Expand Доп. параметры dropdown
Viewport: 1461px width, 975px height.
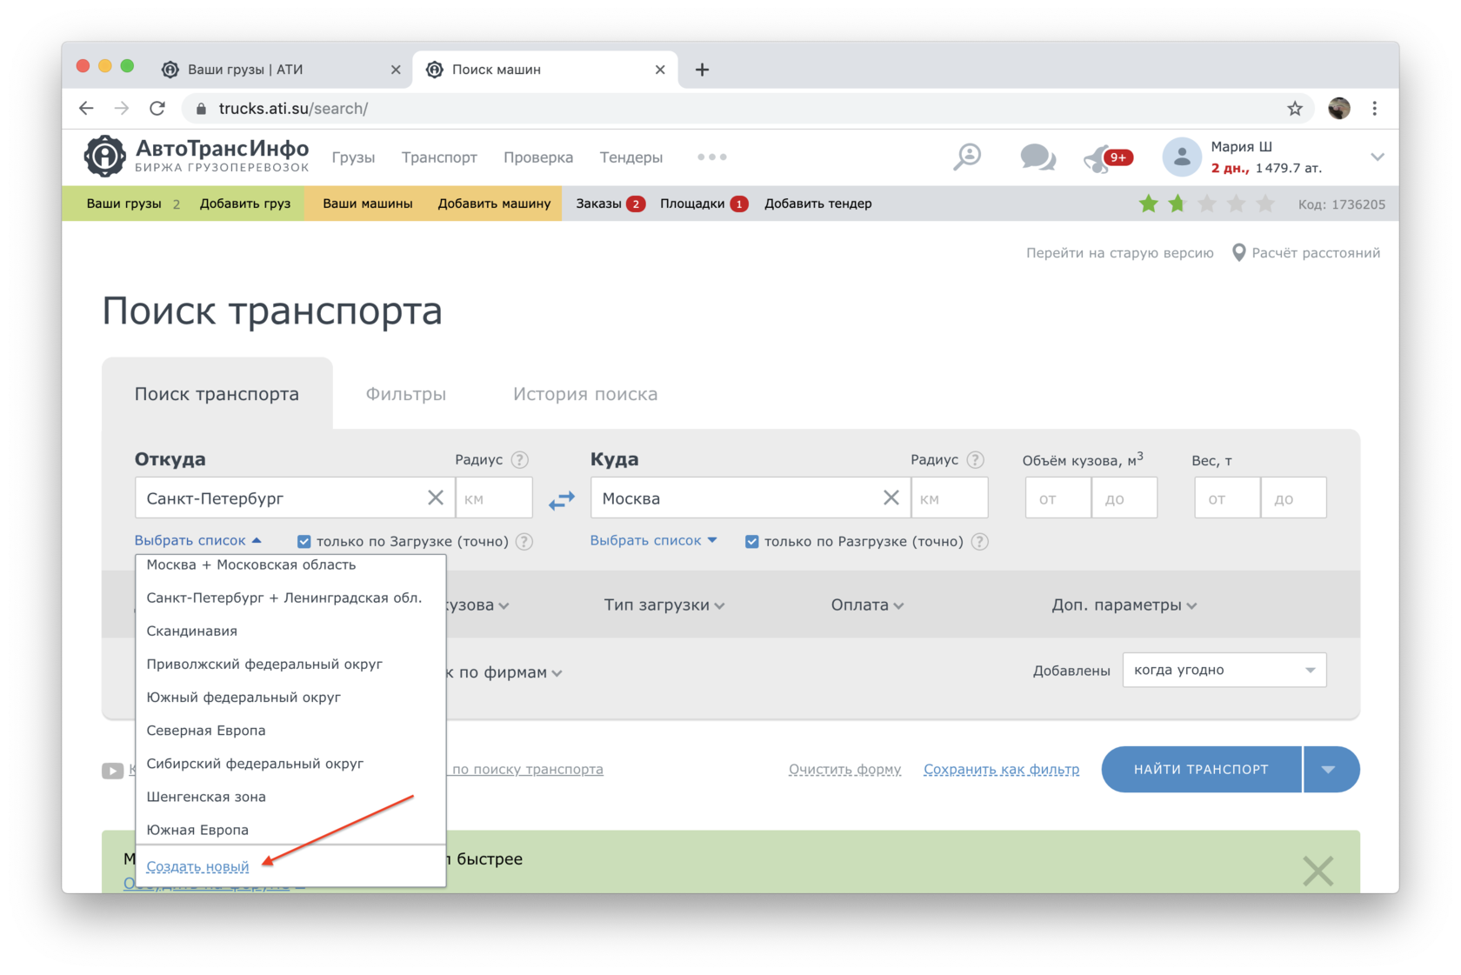(1124, 605)
